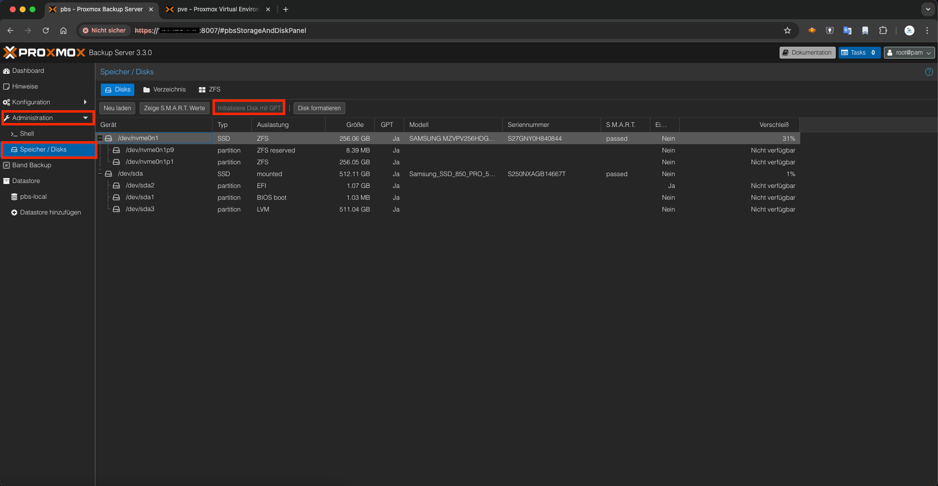Image resolution: width=938 pixels, height=486 pixels.
Task: Open the root@pam user dropdown
Action: pyautogui.click(x=908, y=53)
